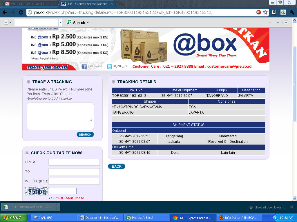297x222 pixels.
Task: Open the new tab button
Action: pos(119,4)
